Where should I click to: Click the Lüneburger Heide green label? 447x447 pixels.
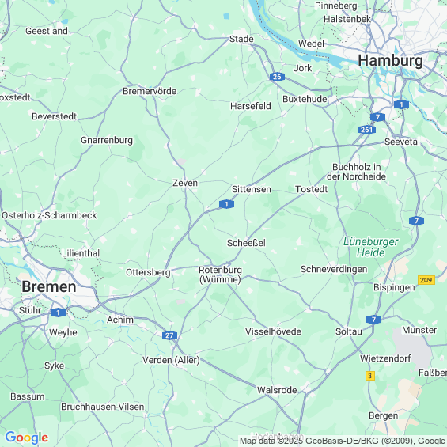[370, 247]
